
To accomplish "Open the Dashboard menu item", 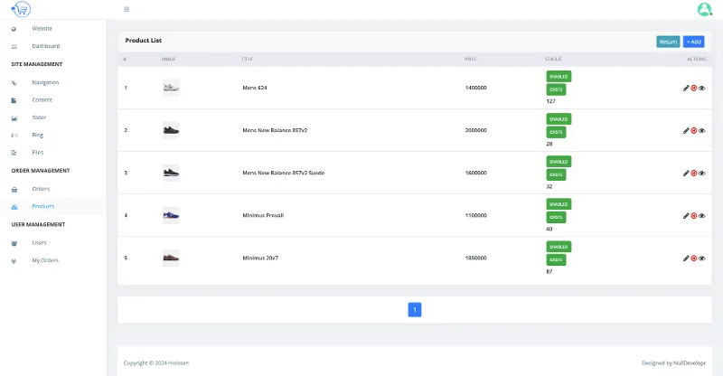I will (45, 46).
